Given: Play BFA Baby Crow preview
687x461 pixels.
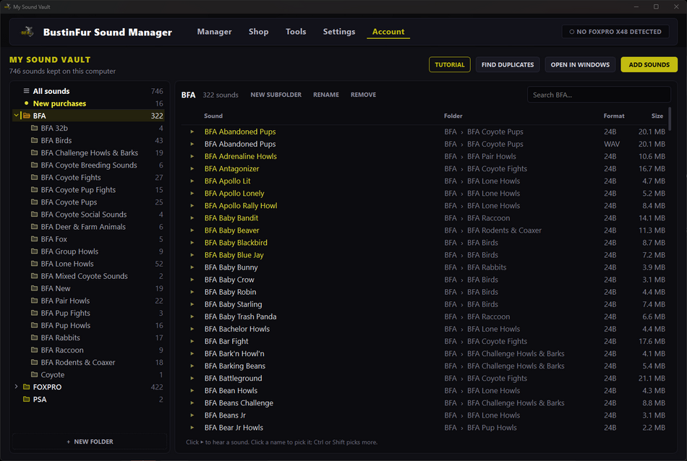Looking at the screenshot, I should point(192,280).
